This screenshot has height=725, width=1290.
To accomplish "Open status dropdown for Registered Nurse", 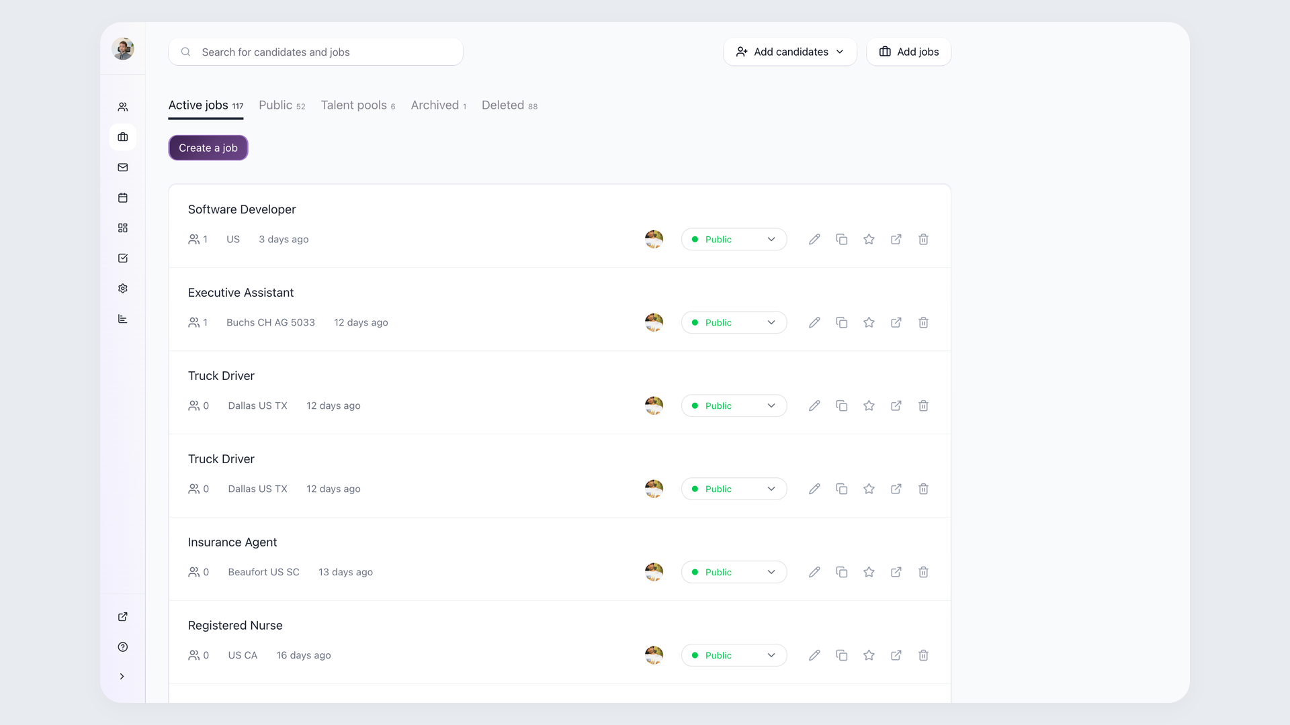I will (x=734, y=655).
